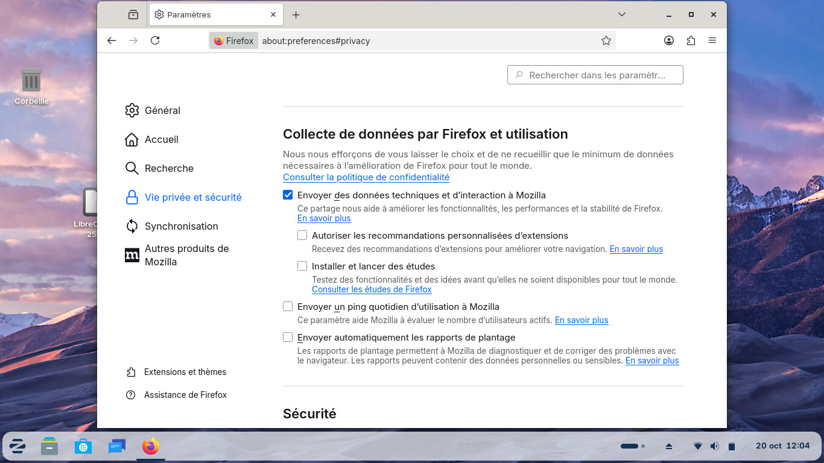Open a new tab with plus button
Viewport: 824px width, 463px height.
pos(296,14)
